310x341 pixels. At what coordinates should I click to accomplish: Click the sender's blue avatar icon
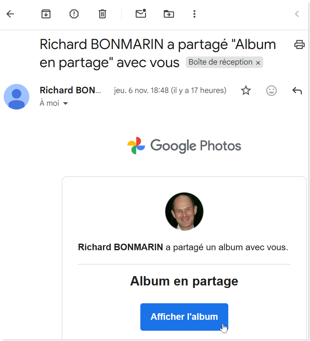click(x=17, y=97)
